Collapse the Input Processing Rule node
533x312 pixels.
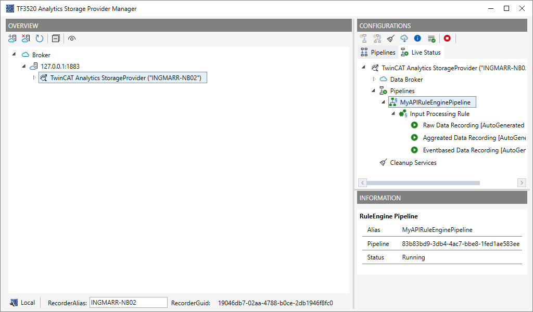393,114
